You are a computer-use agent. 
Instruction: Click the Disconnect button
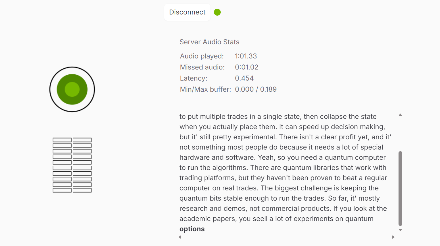tap(187, 12)
